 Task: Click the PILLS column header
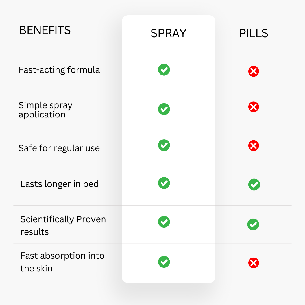pos(253,33)
